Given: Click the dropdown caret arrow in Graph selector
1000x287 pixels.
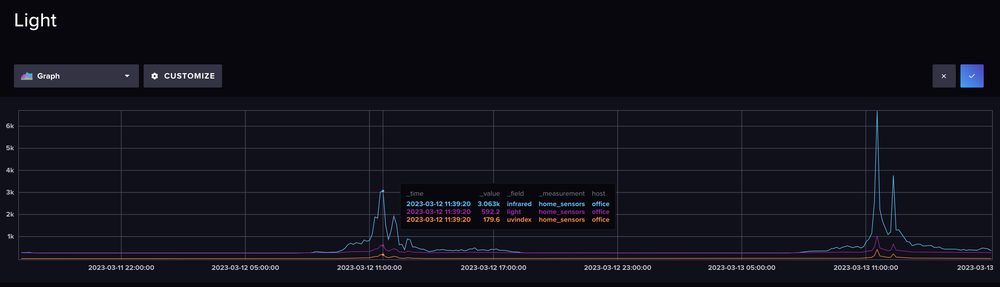Looking at the screenshot, I should coord(127,76).
